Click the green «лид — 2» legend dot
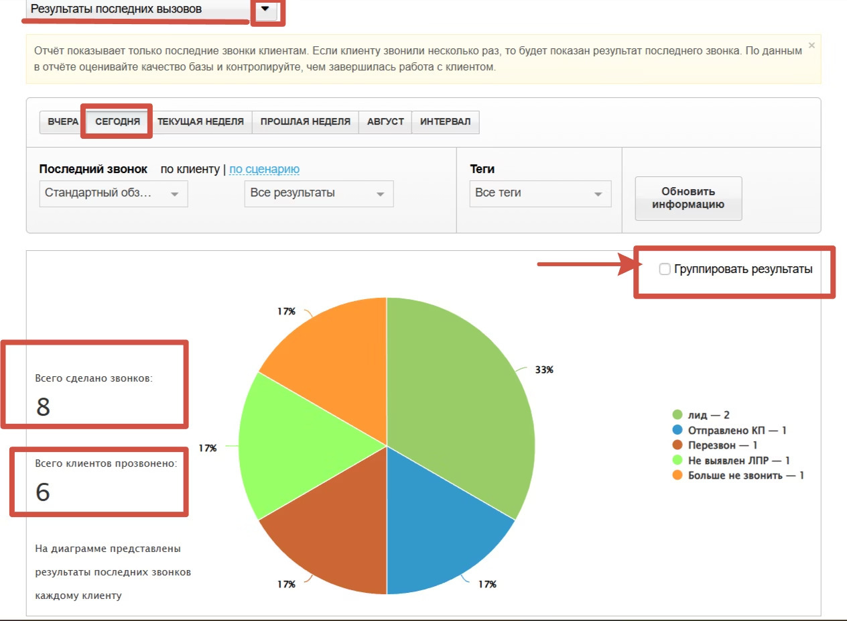Viewport: 847px width, 621px height. pos(677,415)
